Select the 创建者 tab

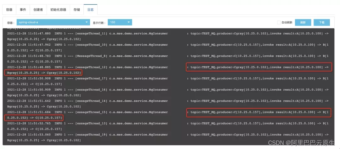[x=38, y=9]
